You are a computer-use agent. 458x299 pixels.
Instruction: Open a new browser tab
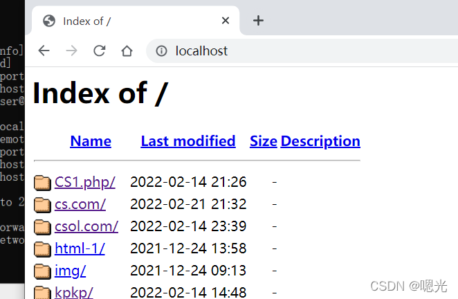click(x=258, y=21)
